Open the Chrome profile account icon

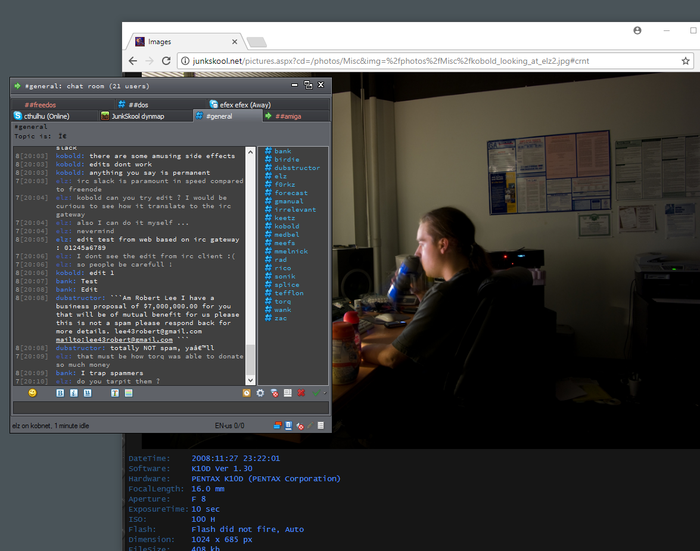pos(637,30)
